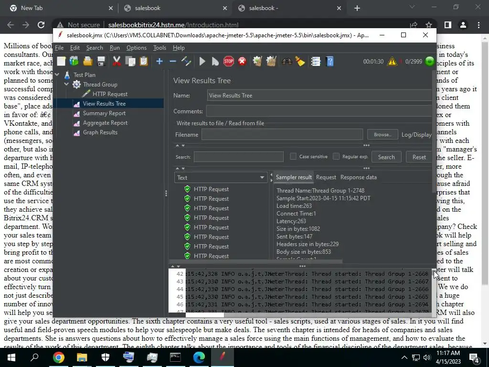This screenshot has height=367, width=489.
Task: Click the Paste clipboard icon
Action: [x=143, y=61]
